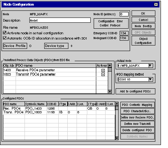The image size is (168, 148).
Task: Open PDO Characteristics dialog
Action: 138,111
